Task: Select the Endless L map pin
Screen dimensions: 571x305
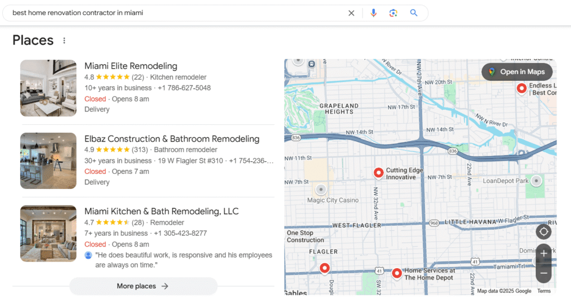Action: (x=521, y=88)
